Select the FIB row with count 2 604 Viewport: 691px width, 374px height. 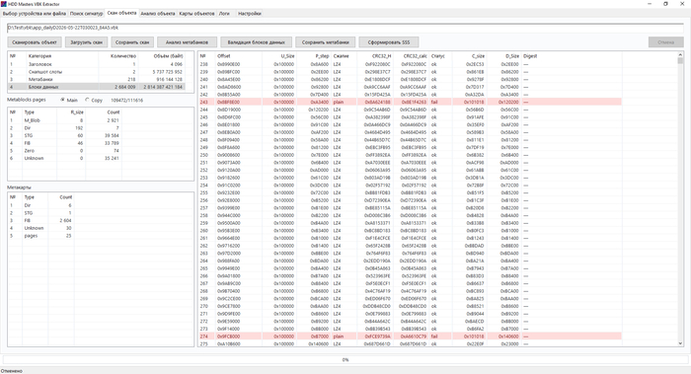(x=41, y=220)
